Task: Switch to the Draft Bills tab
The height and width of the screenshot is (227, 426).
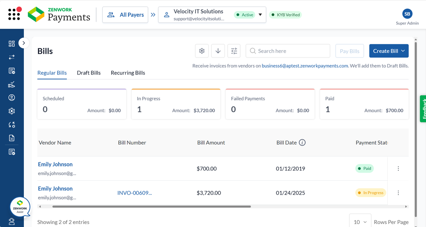Action: click(x=89, y=73)
